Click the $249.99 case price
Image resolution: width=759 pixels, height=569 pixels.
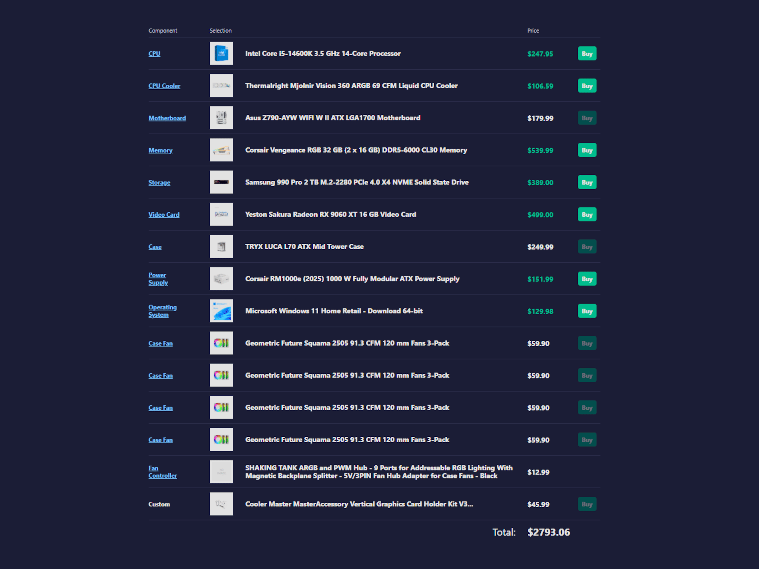point(540,247)
